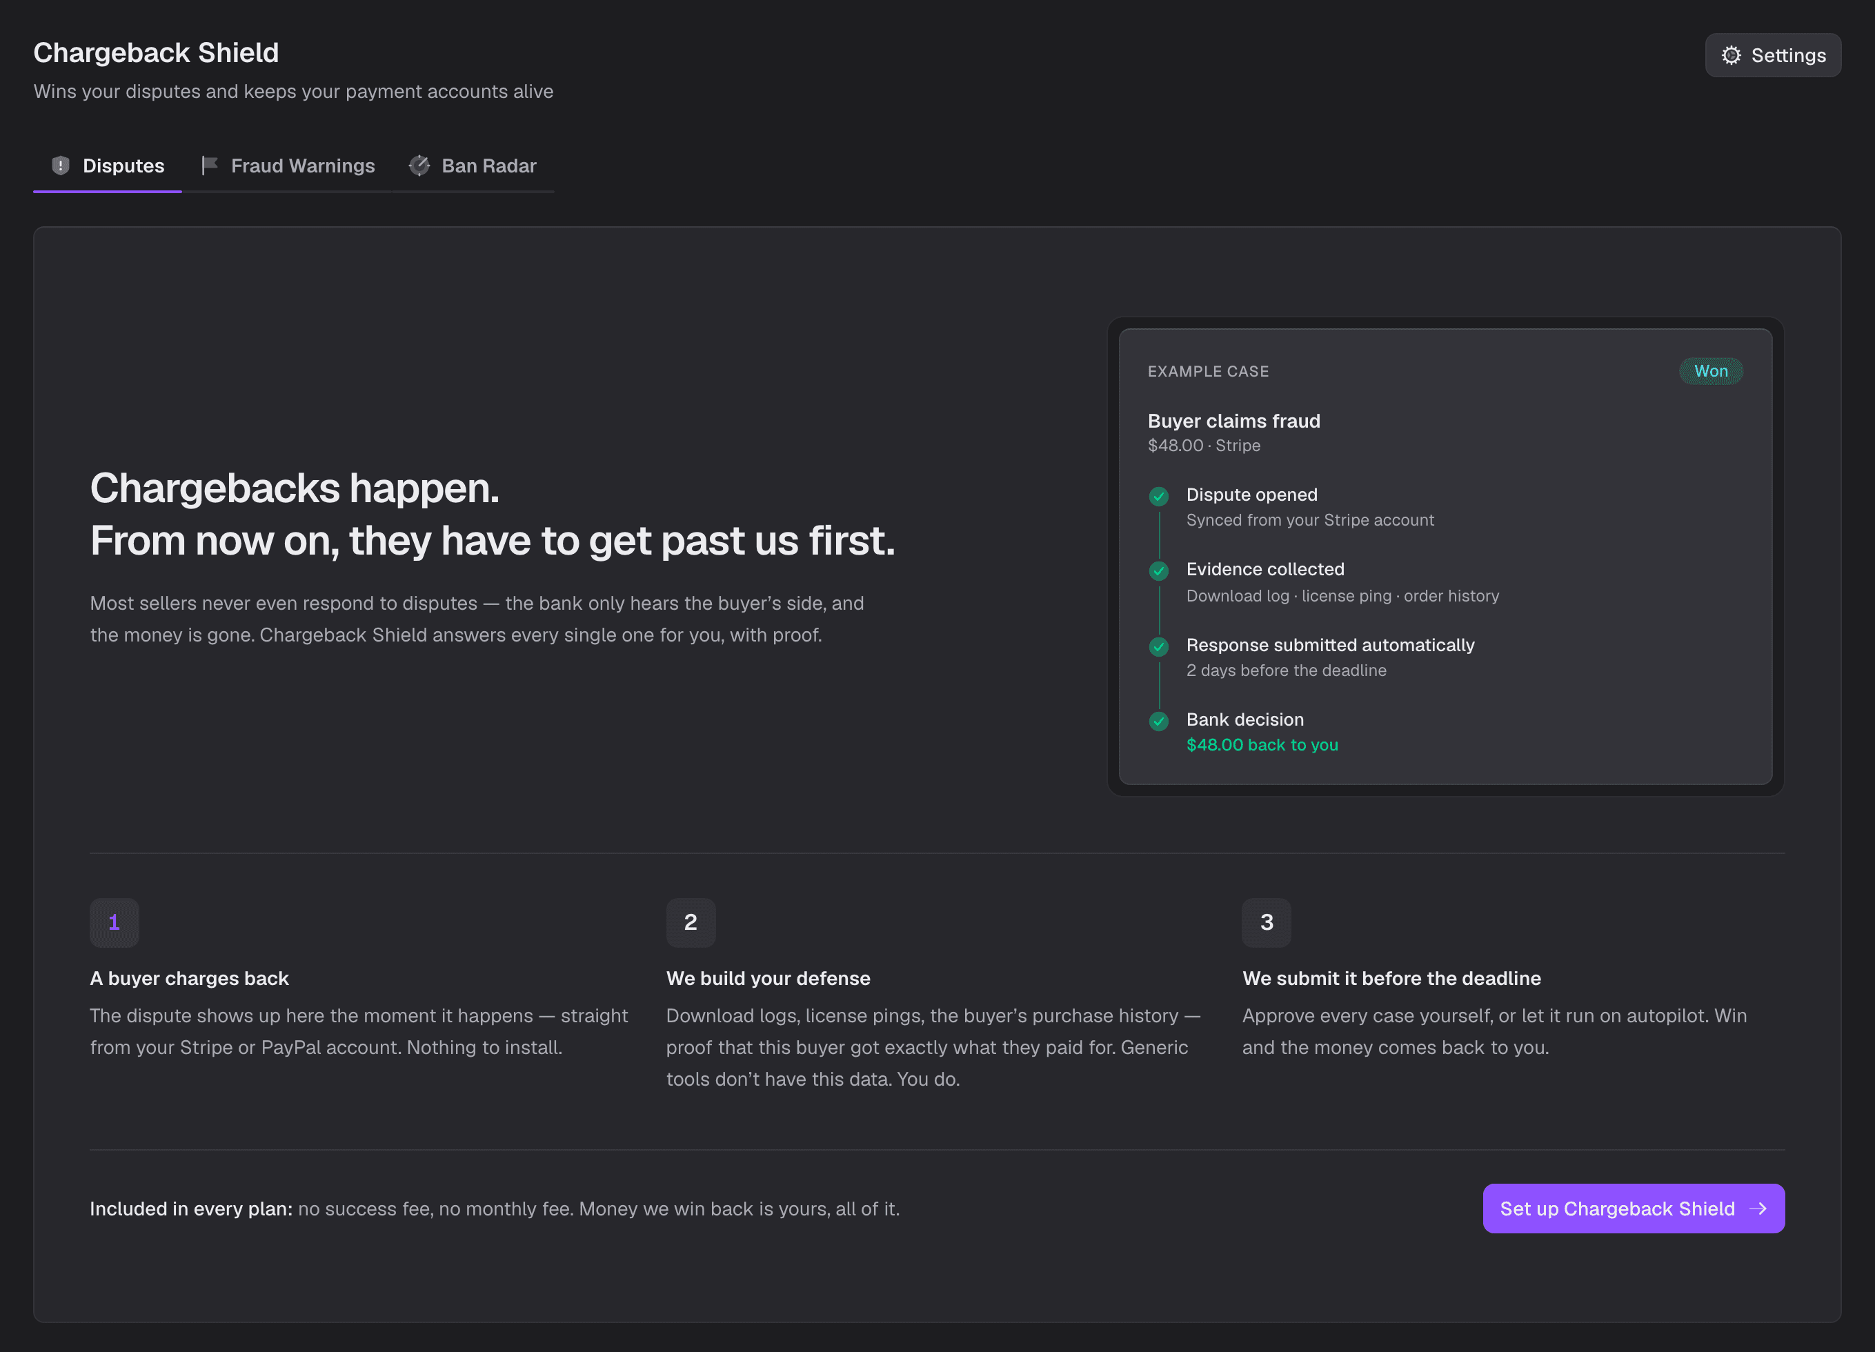Click the Chargeback Shield page title
1875x1352 pixels.
point(156,52)
